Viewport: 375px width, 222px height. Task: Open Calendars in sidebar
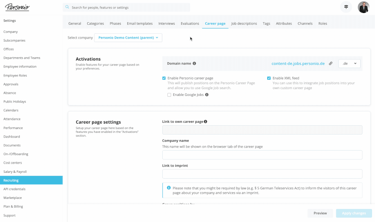coord(11,110)
